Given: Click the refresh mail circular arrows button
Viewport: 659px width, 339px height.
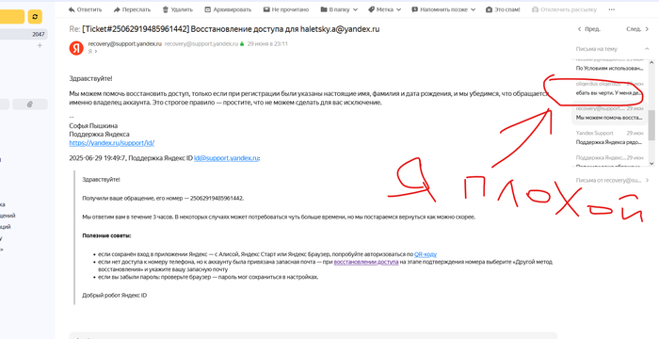Looking at the screenshot, I should click(x=35, y=16).
